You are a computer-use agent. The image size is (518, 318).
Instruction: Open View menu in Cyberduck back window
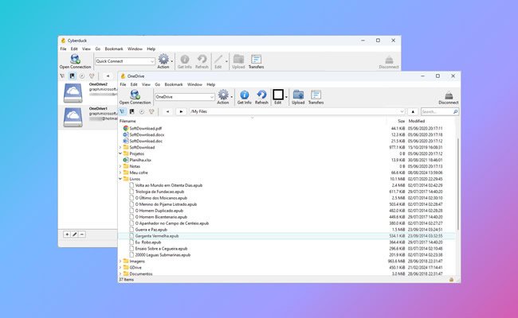(x=86, y=48)
